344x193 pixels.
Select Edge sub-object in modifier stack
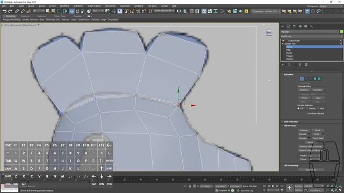point(288,50)
